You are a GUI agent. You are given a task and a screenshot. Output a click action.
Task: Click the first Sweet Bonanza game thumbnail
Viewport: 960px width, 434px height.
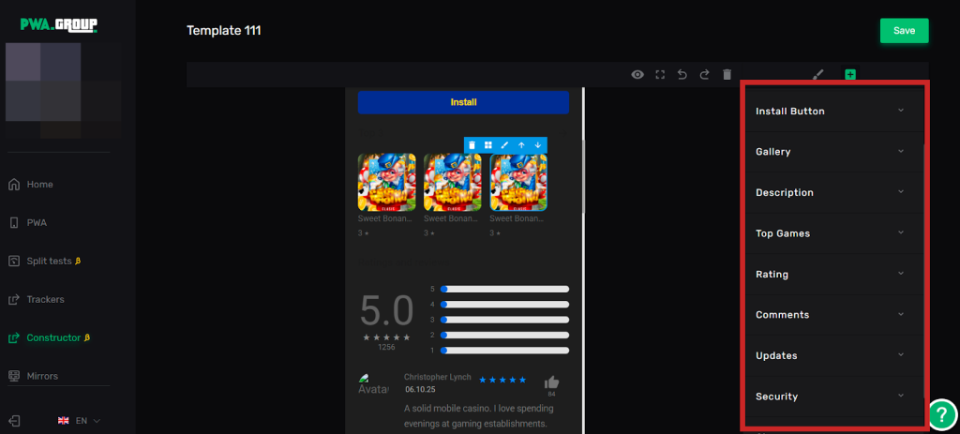[386, 182]
